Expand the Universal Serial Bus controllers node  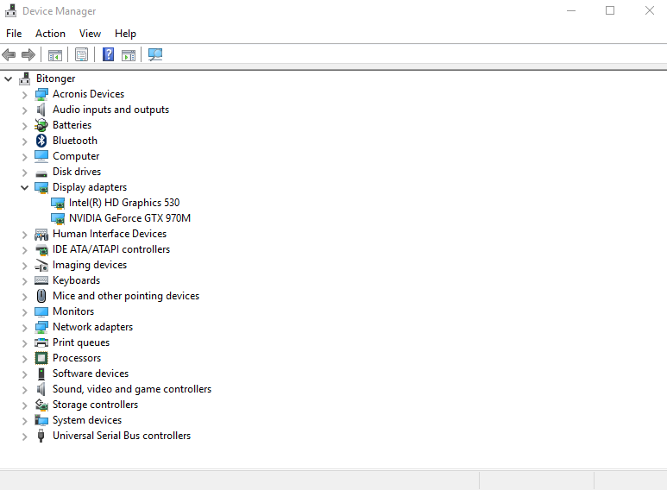coord(24,436)
